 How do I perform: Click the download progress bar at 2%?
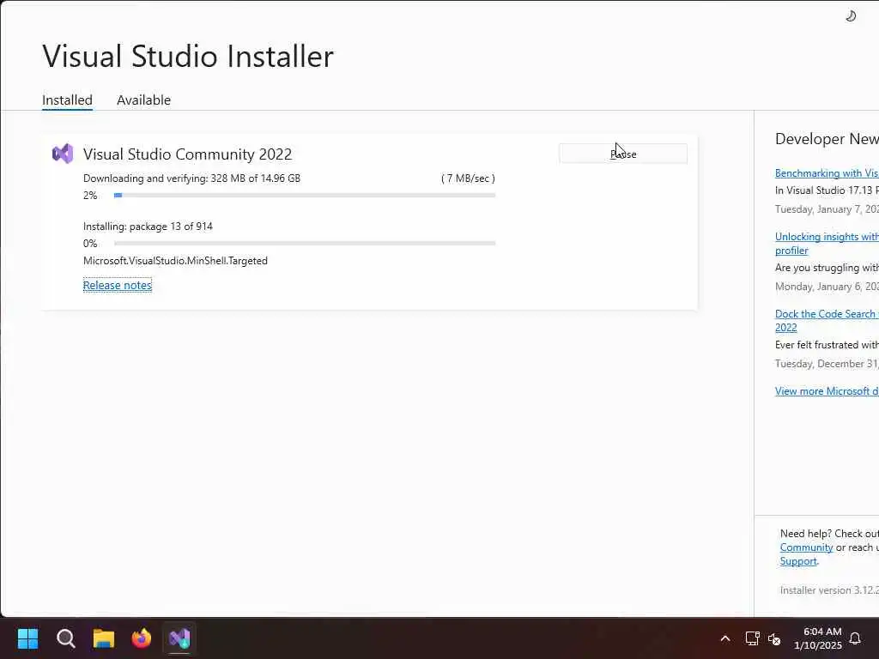[x=305, y=196]
